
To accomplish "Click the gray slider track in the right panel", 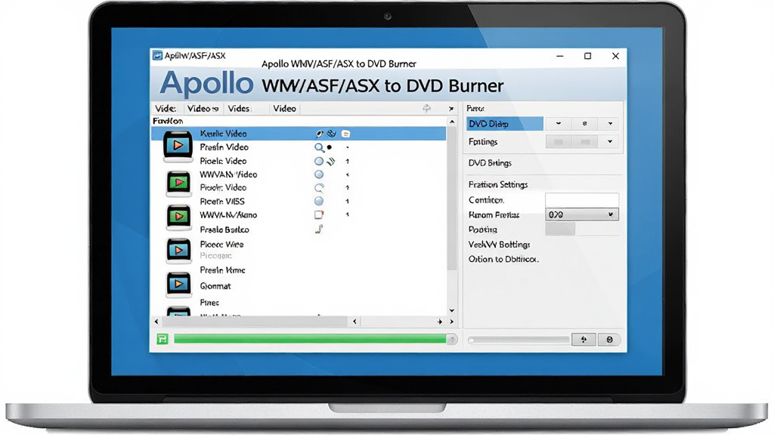I will coord(519,340).
